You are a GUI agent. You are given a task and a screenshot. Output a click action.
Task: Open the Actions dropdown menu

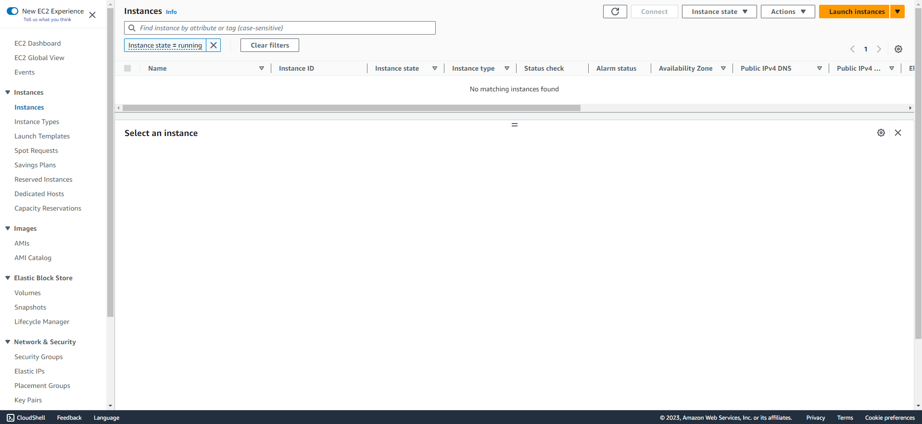[x=788, y=12]
